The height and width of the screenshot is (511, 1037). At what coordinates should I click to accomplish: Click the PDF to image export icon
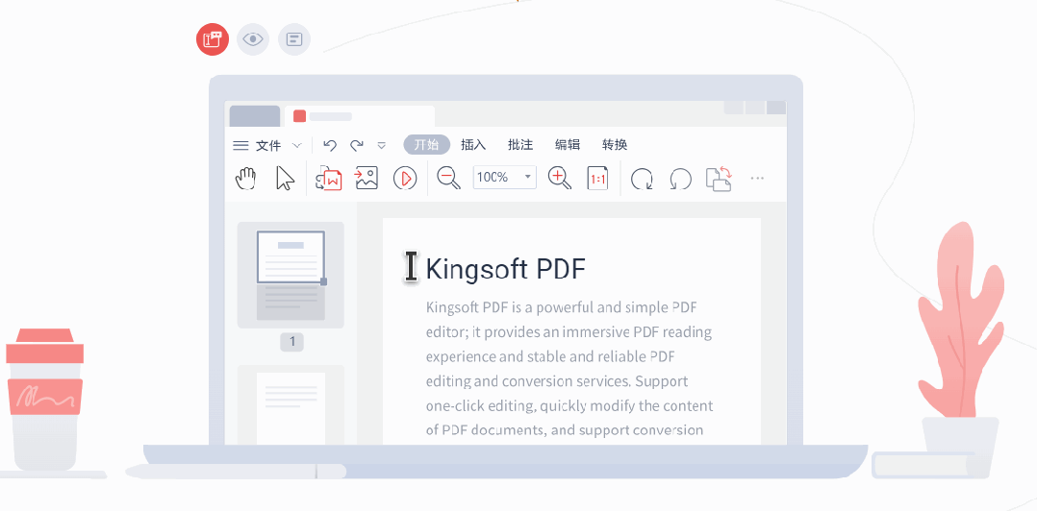367,179
